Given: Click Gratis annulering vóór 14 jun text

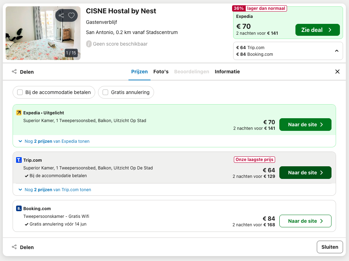Looking at the screenshot, I should tap(58, 224).
